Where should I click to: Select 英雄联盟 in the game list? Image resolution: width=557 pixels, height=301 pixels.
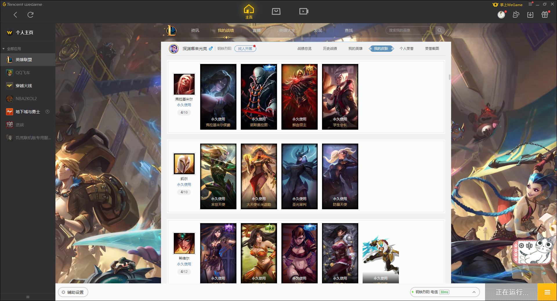[x=28, y=60]
